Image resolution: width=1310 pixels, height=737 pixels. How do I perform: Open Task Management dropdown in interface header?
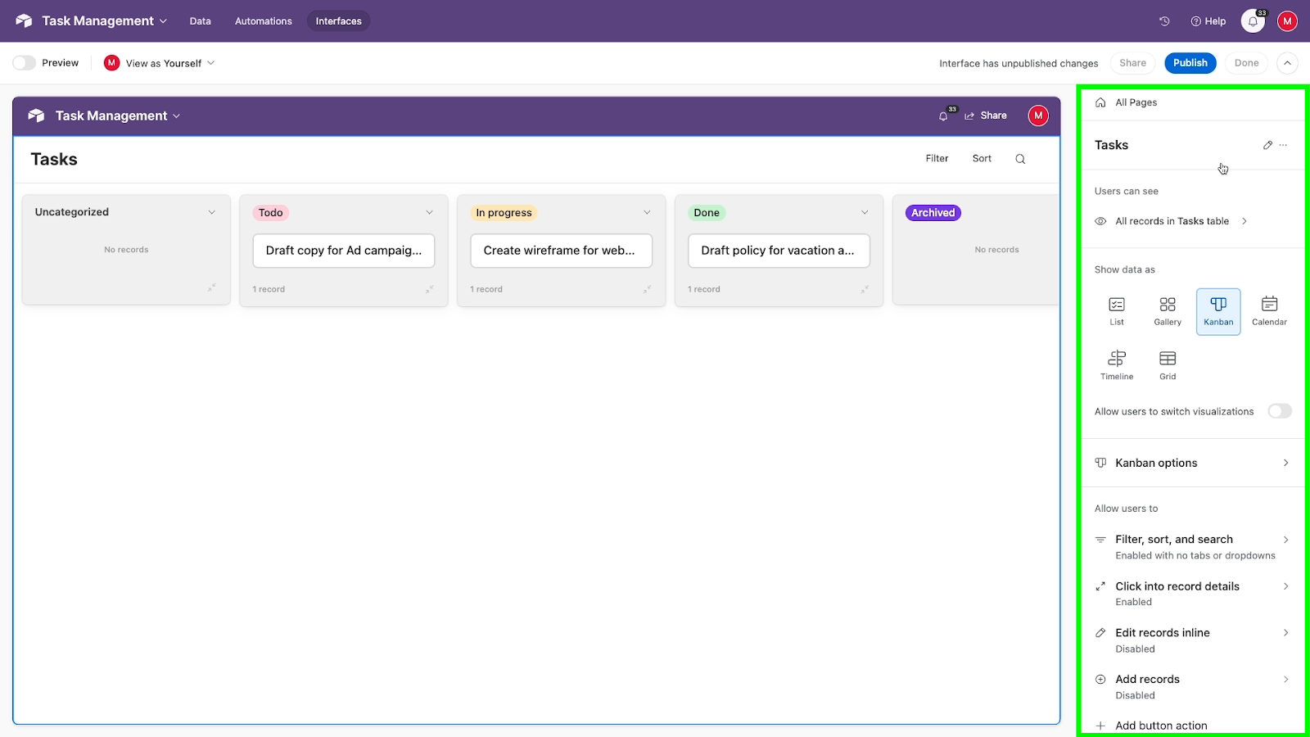(118, 115)
